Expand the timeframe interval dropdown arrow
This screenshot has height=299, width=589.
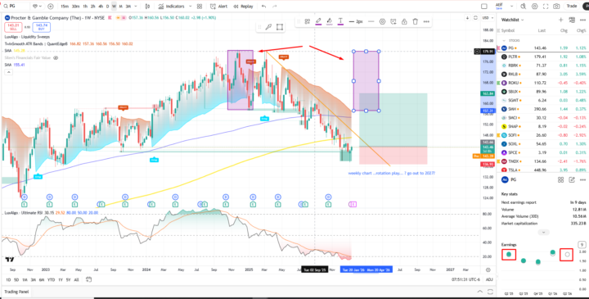point(136,7)
